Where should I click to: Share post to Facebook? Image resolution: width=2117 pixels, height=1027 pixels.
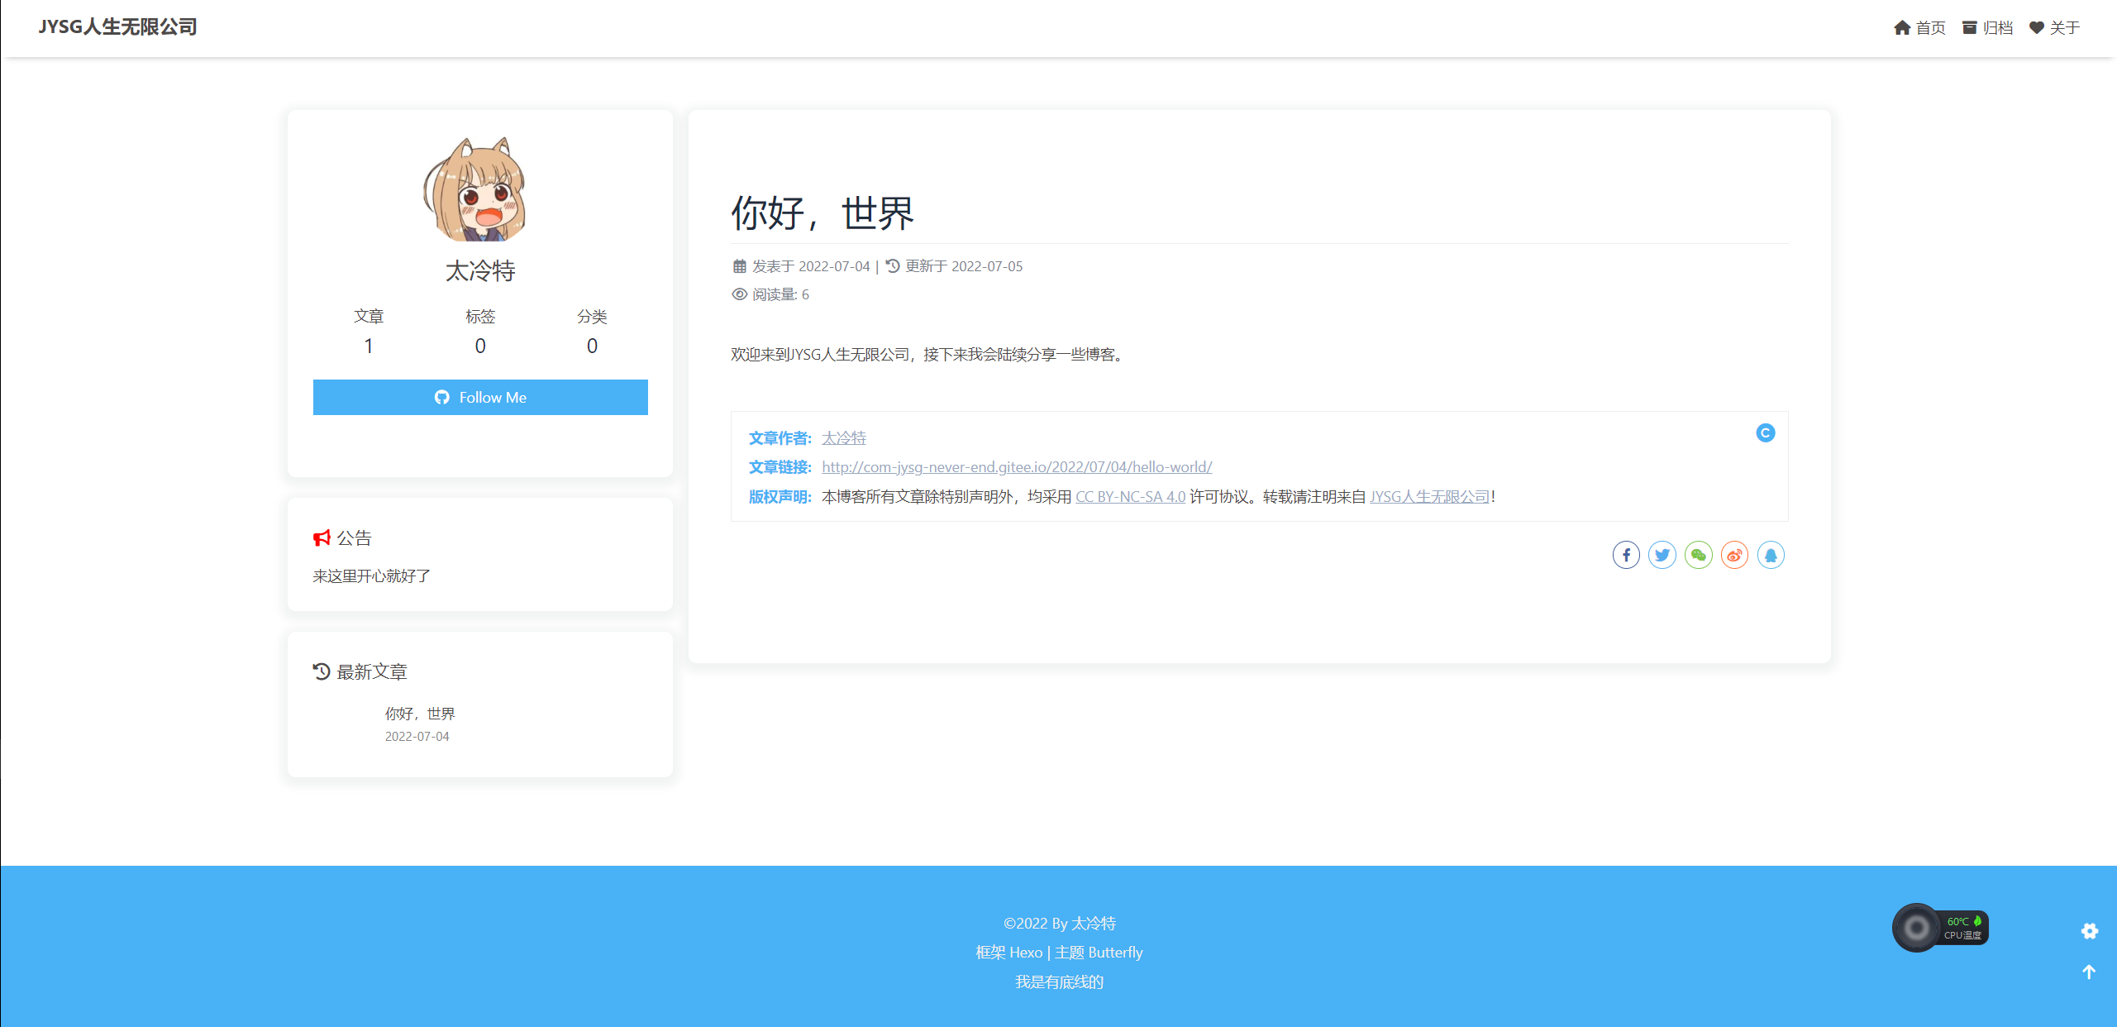point(1625,555)
